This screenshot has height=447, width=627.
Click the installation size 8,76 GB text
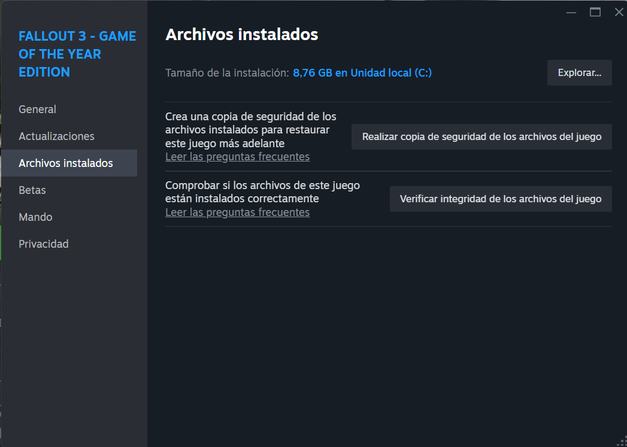click(362, 73)
